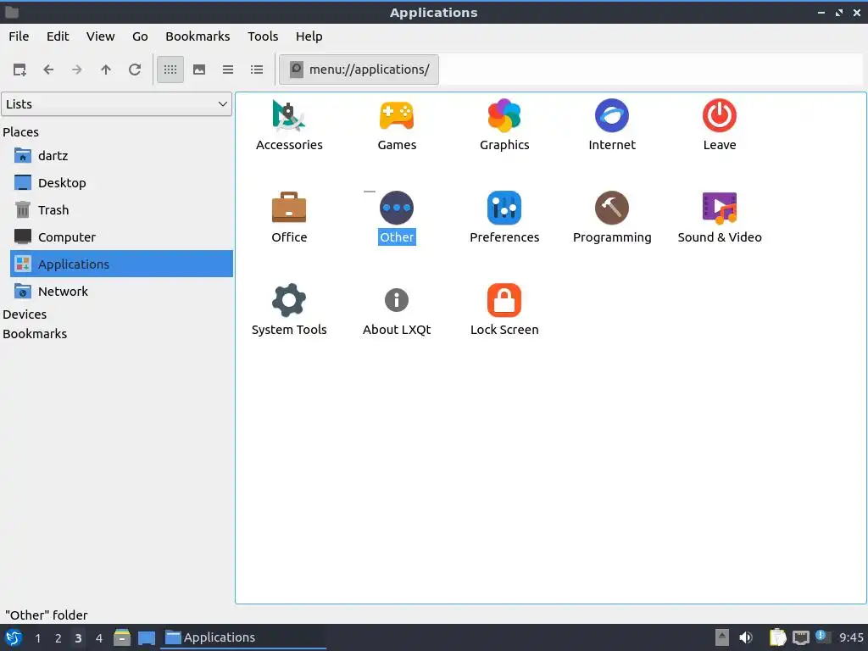Switch to thumbnail view mode
This screenshot has width=868, height=651.
[199, 70]
